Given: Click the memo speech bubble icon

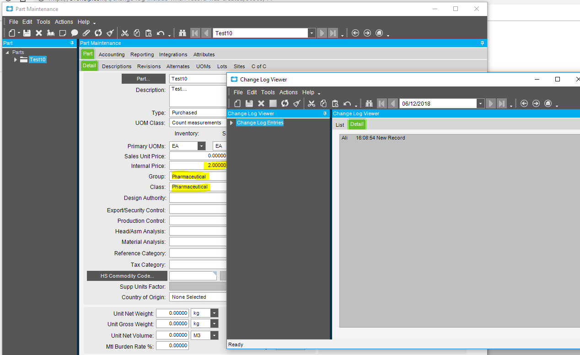Looking at the screenshot, I should pos(75,33).
